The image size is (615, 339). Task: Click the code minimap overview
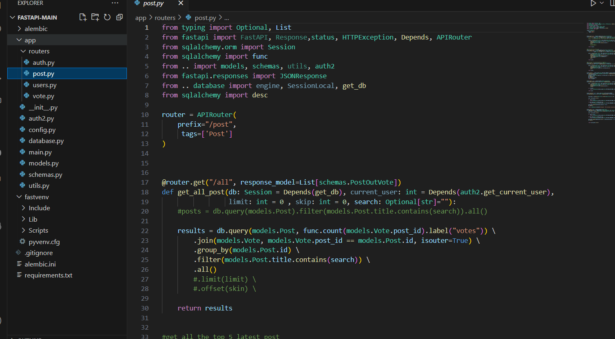click(600, 73)
